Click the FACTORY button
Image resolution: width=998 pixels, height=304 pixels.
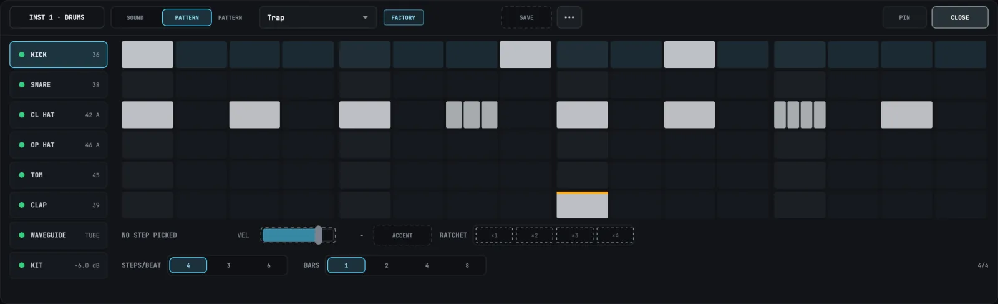point(404,17)
